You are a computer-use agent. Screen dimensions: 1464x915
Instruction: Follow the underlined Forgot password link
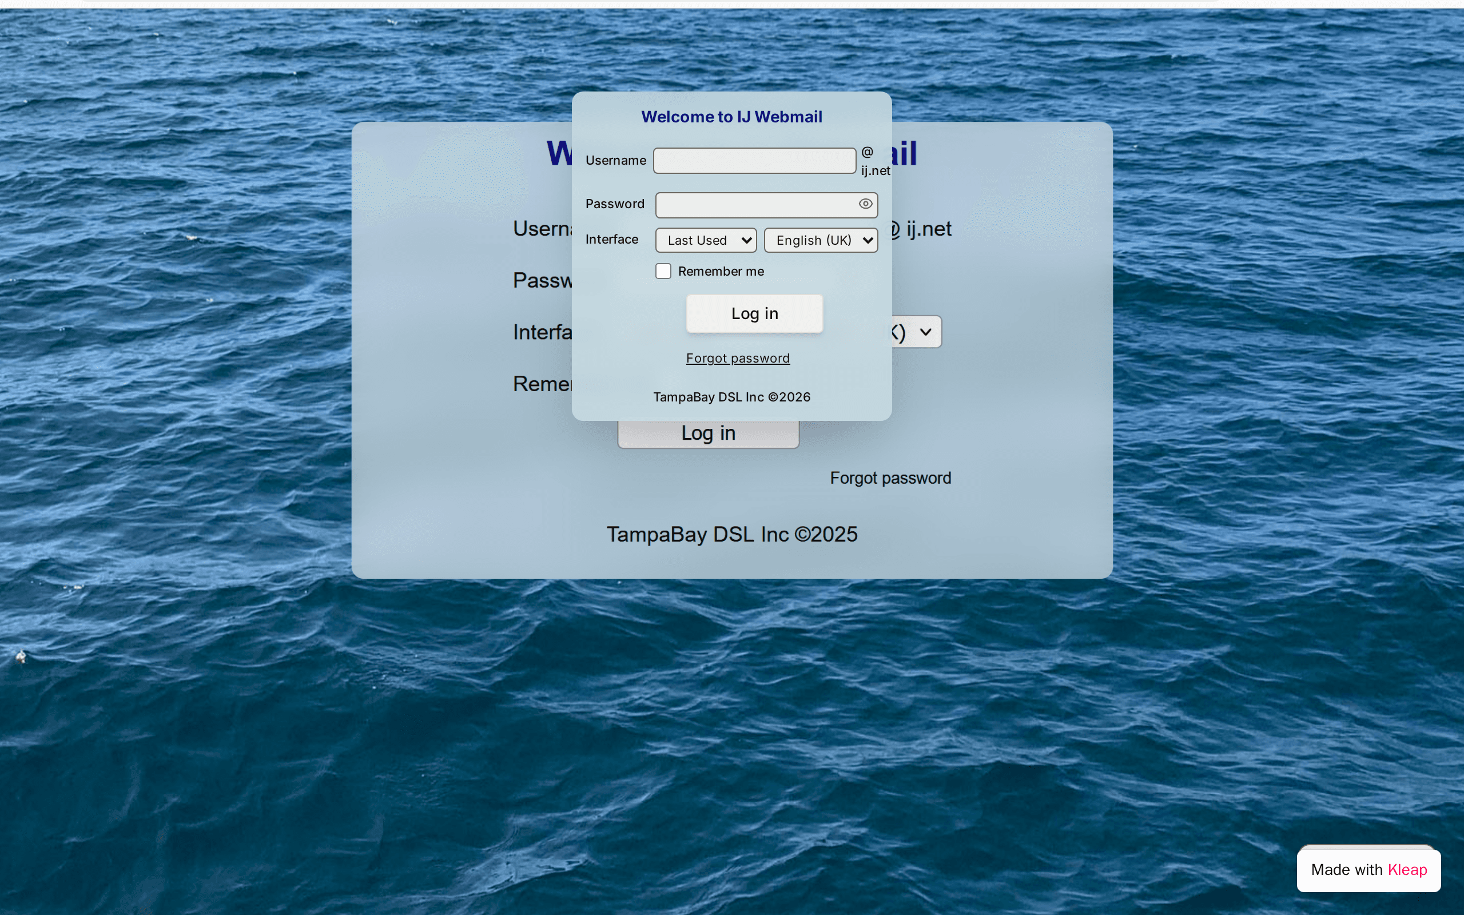[x=738, y=358]
